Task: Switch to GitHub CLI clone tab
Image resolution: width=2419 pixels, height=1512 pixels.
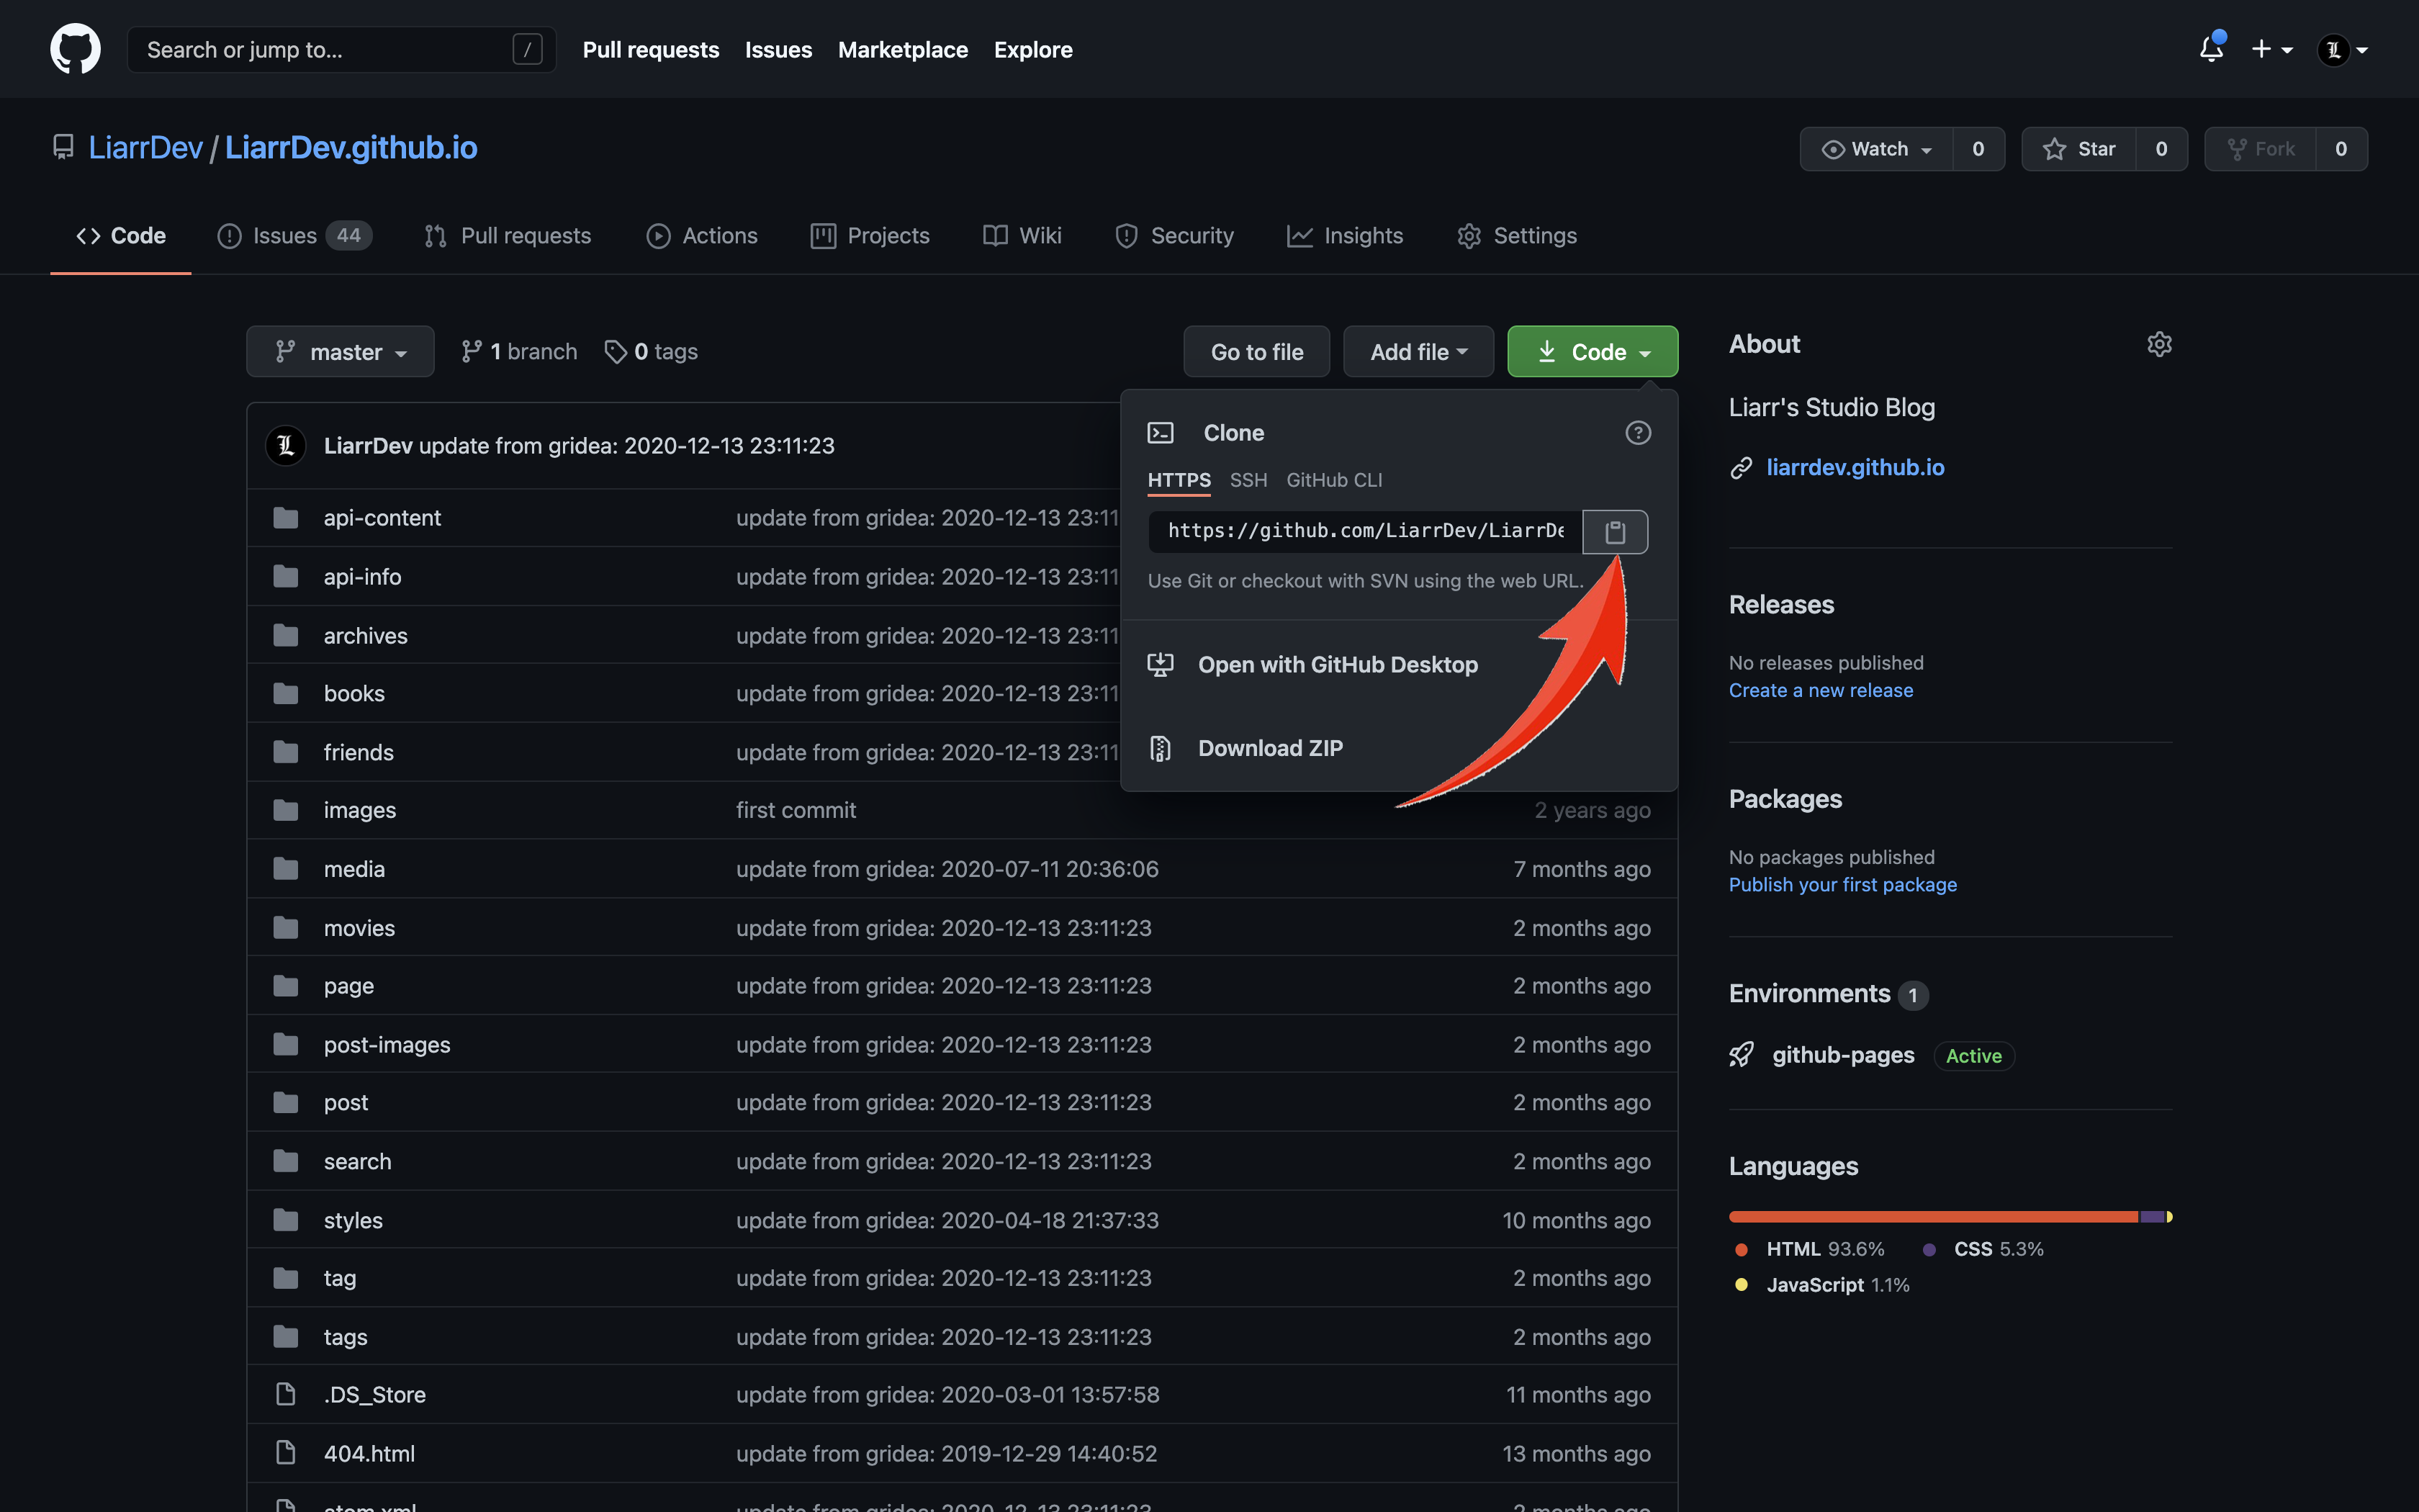Action: tap(1334, 479)
